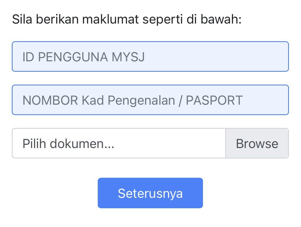Click the Pilih dokumen file field
301x227 pixels.
tap(119, 143)
